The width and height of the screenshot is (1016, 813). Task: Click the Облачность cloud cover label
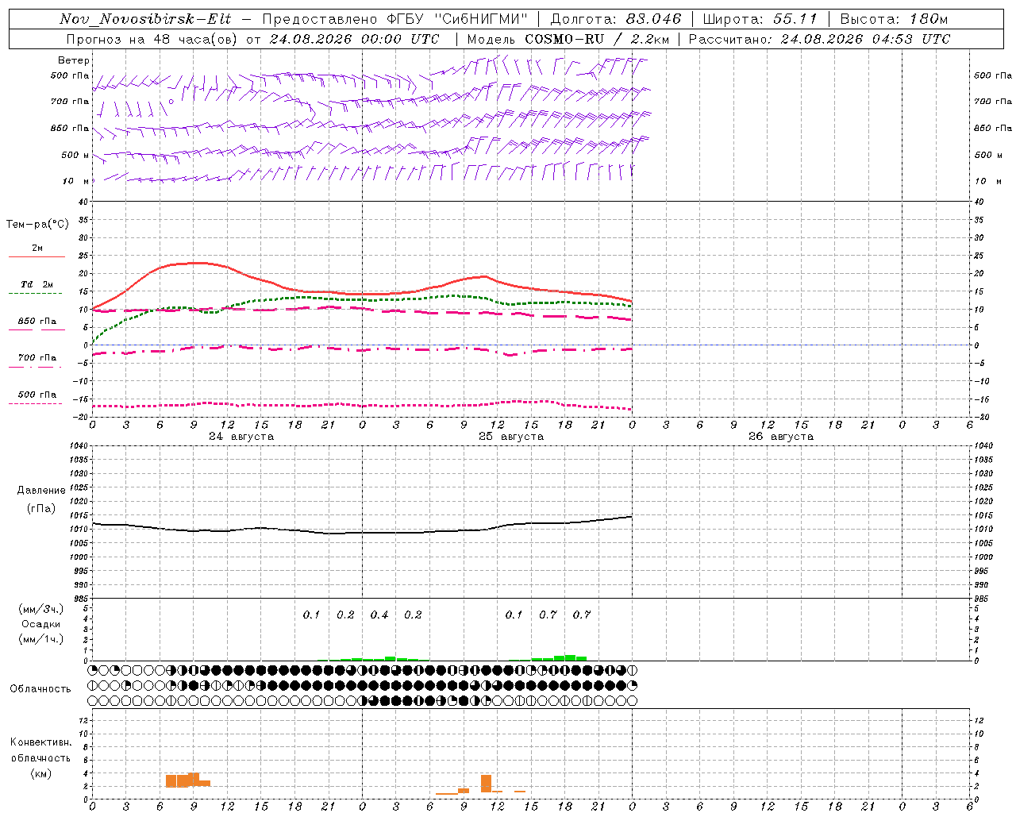(x=40, y=688)
